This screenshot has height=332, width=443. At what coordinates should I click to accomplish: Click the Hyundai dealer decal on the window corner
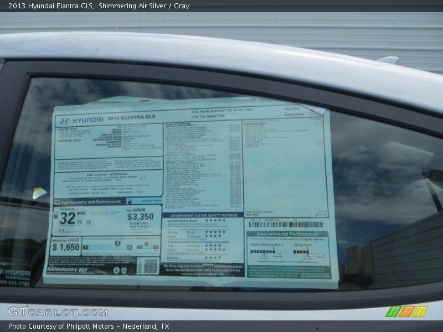15,277
